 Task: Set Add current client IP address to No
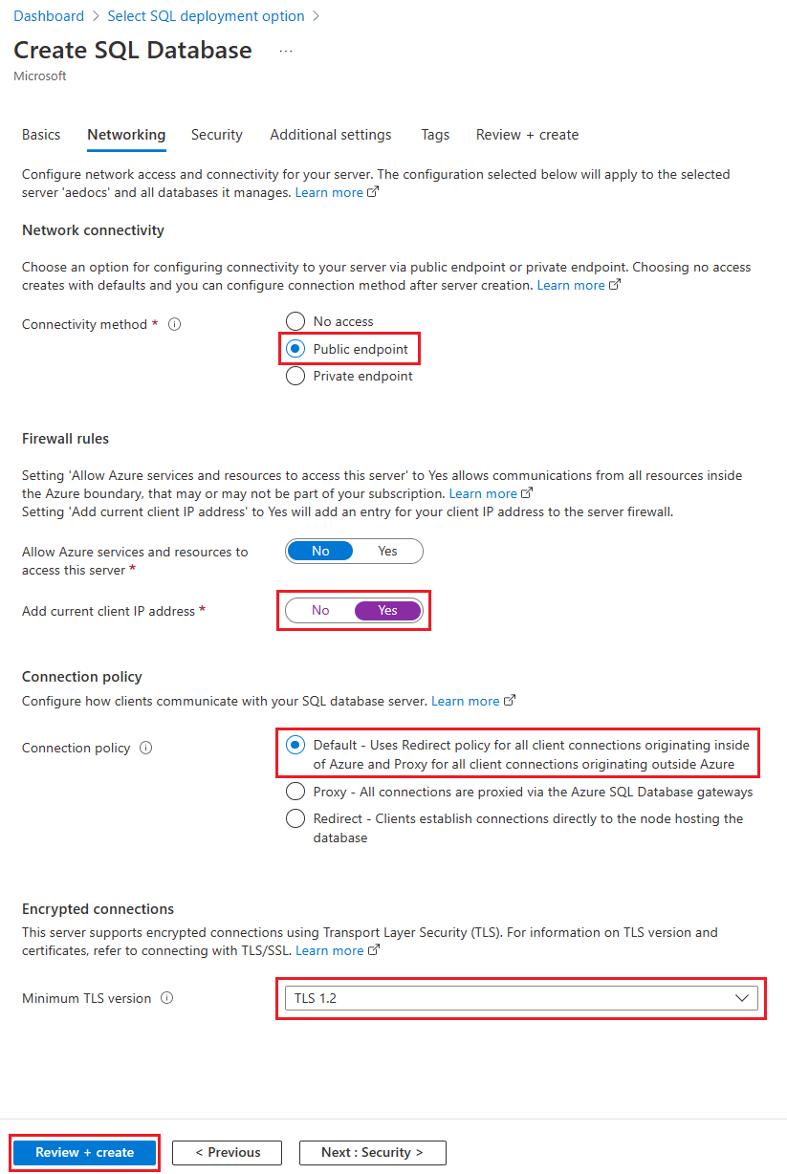point(320,610)
